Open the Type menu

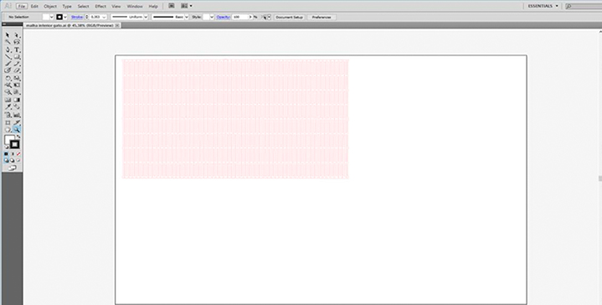(67, 6)
